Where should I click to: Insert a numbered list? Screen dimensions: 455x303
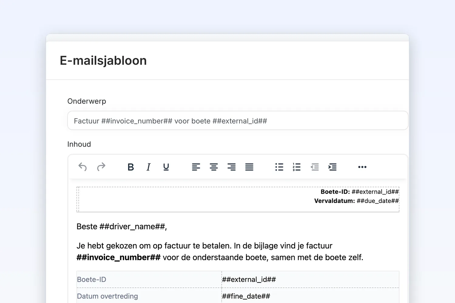coord(297,167)
